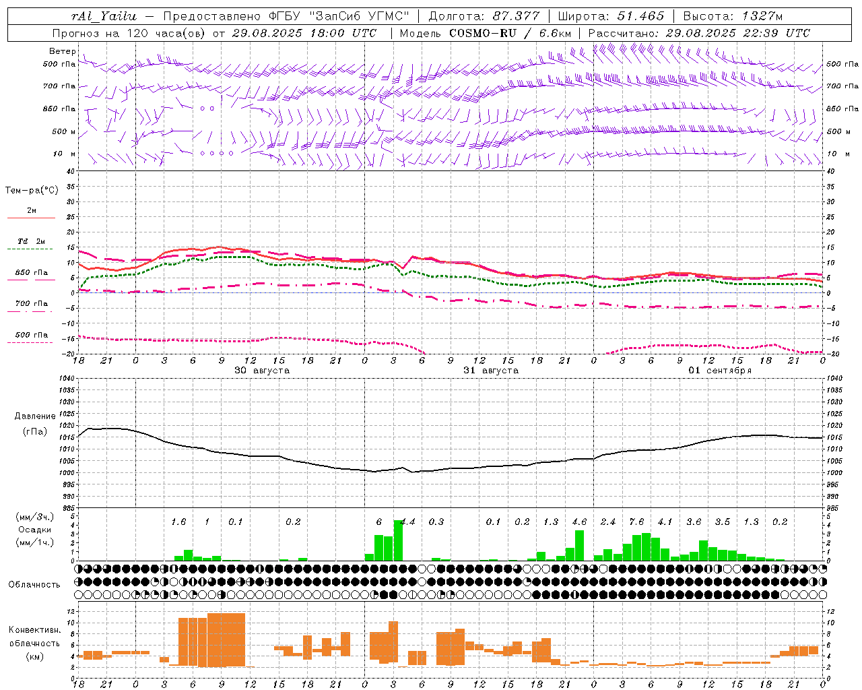
Task: Click the 3.5 precipitation total
Action: pos(723,522)
